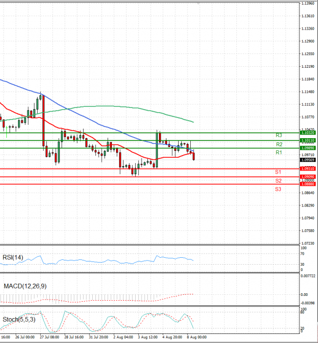Click the 1.11480 price axis value
This screenshot has width=318, height=343.
308,92
